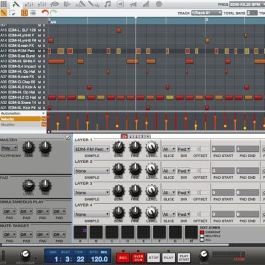The width and height of the screenshot is (265, 265).
Task: Open the Layer 1 direction Fwd dropdown
Action: [x=184, y=149]
